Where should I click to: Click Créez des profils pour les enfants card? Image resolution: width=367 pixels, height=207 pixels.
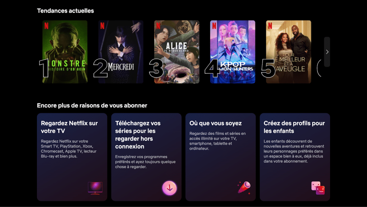[295, 157]
